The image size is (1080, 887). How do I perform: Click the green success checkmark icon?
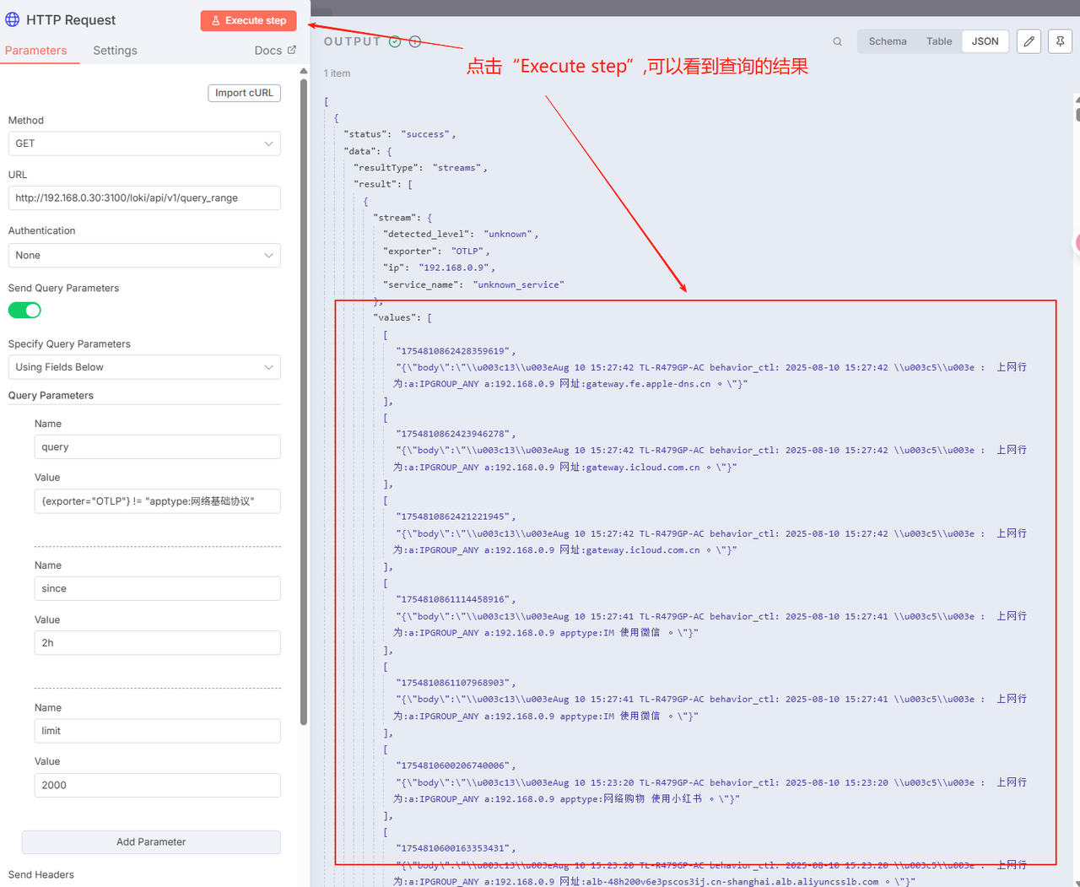click(395, 41)
